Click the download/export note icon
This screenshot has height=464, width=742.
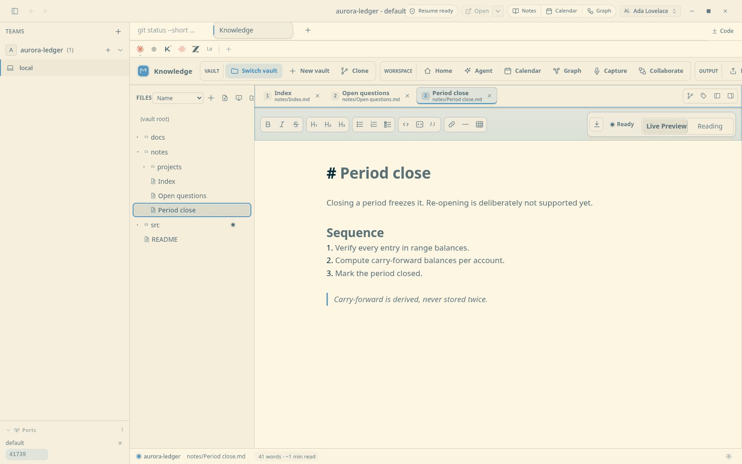597,124
